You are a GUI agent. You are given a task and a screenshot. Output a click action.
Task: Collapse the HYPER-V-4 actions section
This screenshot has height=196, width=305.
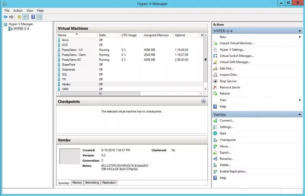click(300, 31)
